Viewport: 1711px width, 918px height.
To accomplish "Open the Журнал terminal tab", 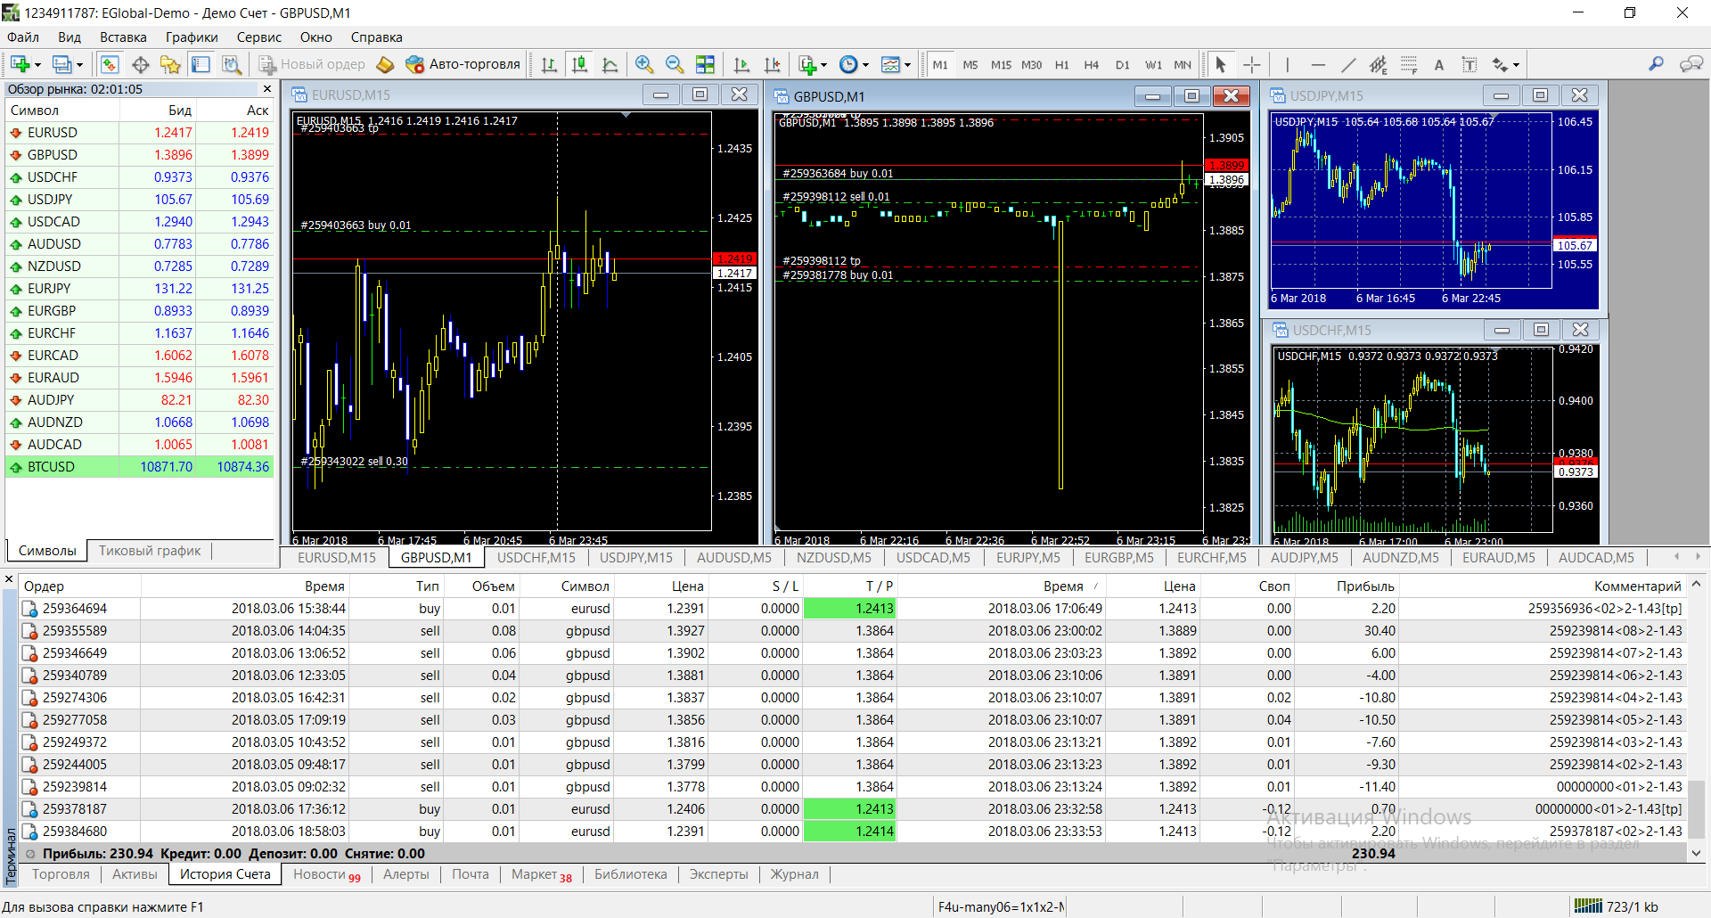I will [x=794, y=874].
